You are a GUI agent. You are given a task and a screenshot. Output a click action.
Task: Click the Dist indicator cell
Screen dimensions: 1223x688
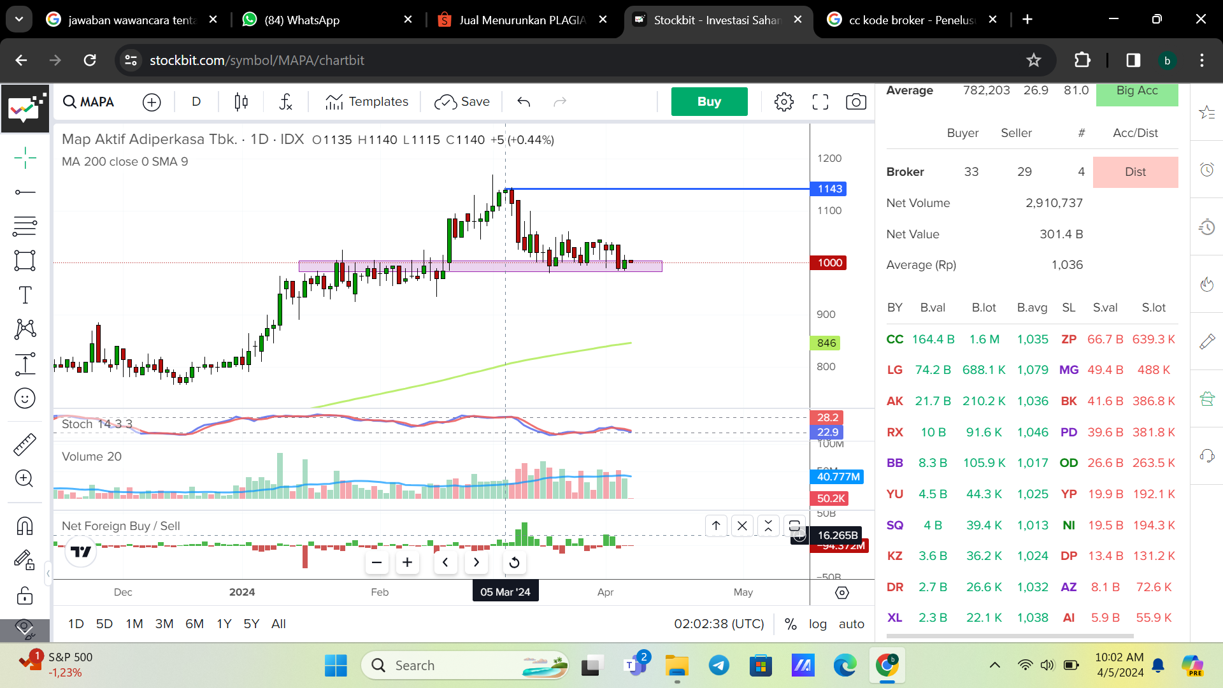click(1136, 172)
